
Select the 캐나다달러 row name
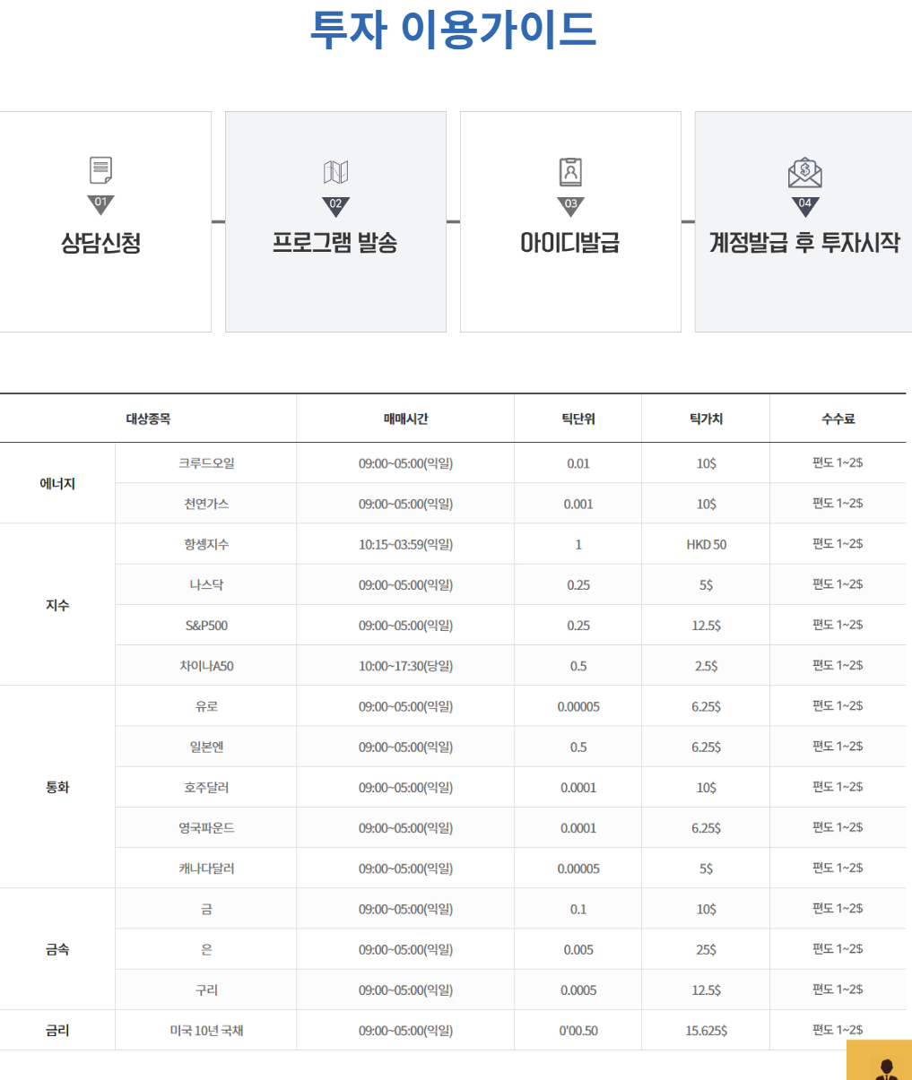pos(206,868)
